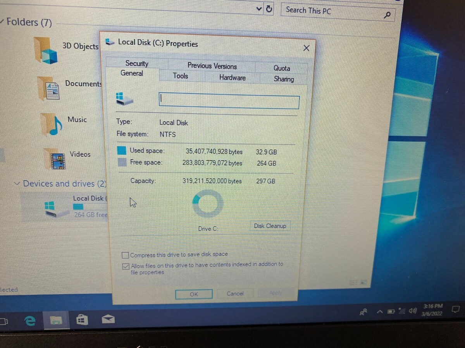
Task: Switch to the Tools tab
Action: click(180, 76)
